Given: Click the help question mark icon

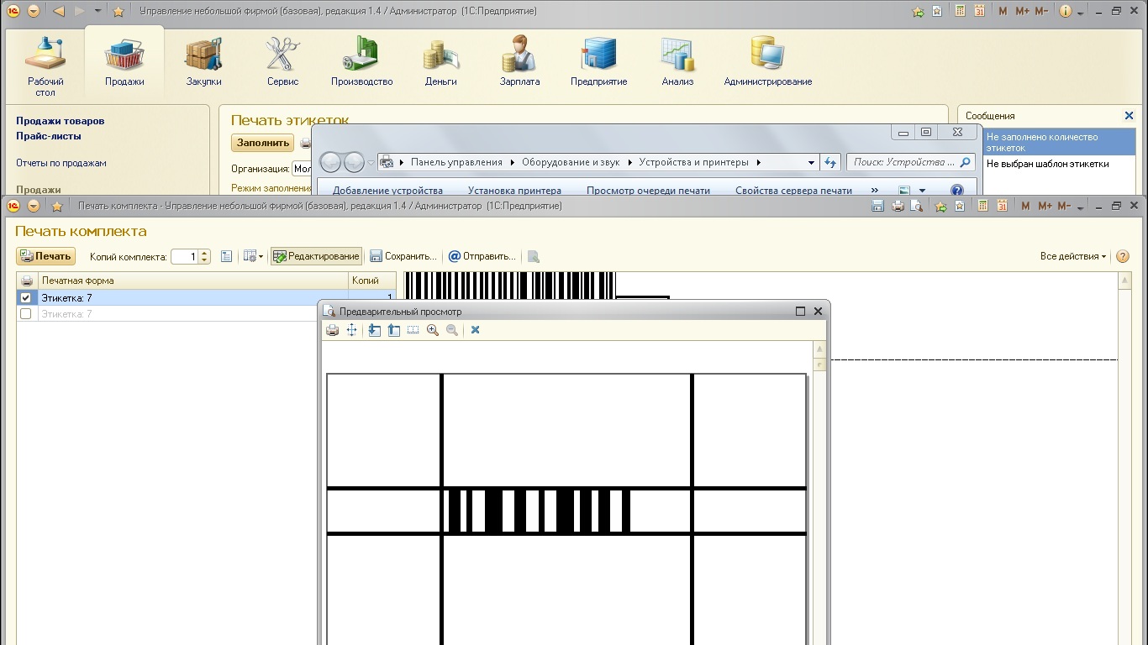Looking at the screenshot, I should click(1122, 256).
